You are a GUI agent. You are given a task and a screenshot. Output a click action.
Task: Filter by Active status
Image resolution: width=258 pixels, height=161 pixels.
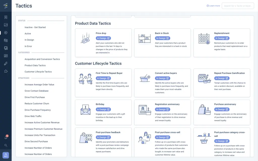tap(28, 34)
